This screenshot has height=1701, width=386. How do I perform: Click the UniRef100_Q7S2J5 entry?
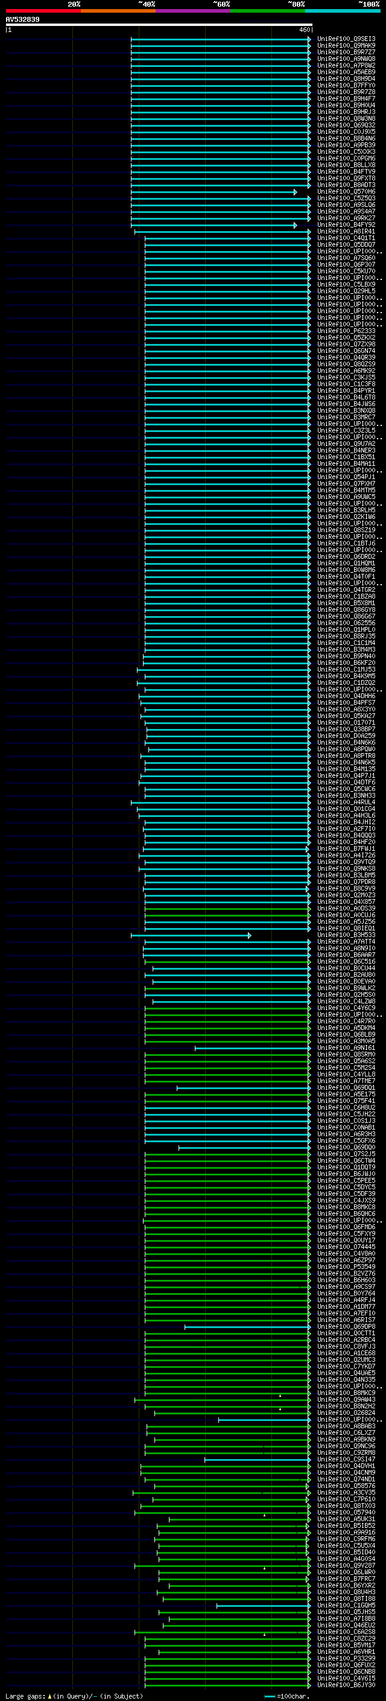tap(346, 1154)
